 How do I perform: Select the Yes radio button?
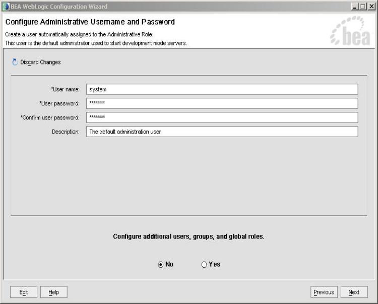[204, 265]
